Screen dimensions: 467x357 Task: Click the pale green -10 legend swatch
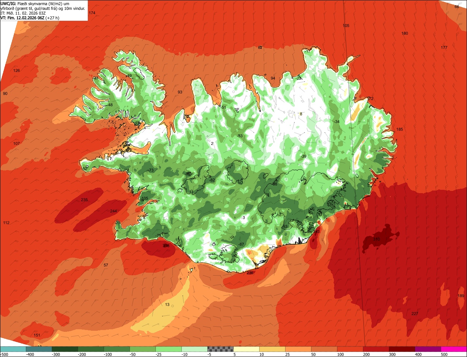(x=194, y=349)
